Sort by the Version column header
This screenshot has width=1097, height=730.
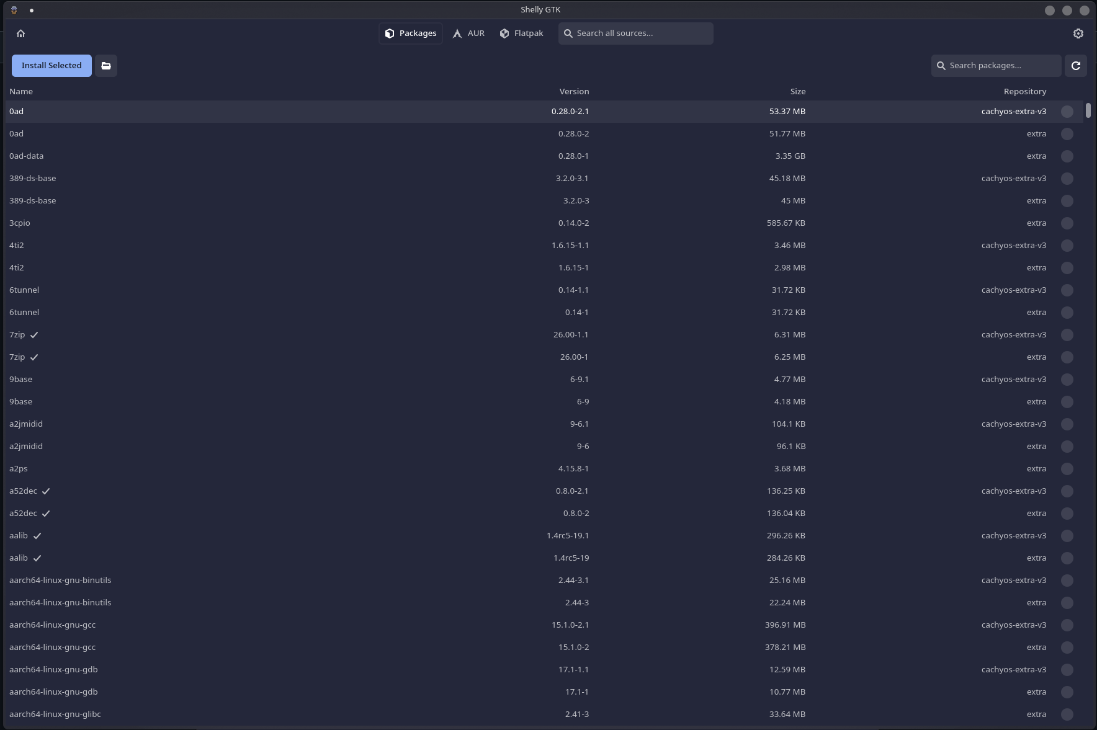[574, 91]
